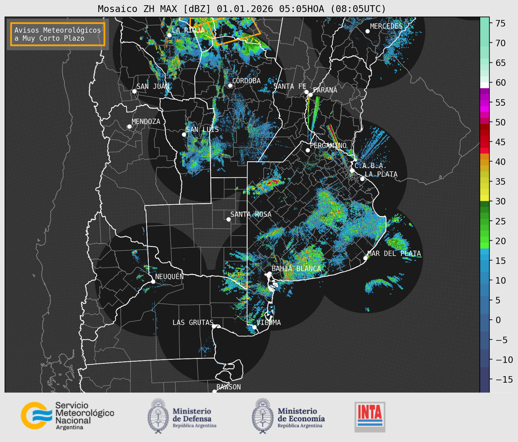Click the Ministerio de Defensa crest
The width and height of the screenshot is (518, 442).
click(158, 416)
